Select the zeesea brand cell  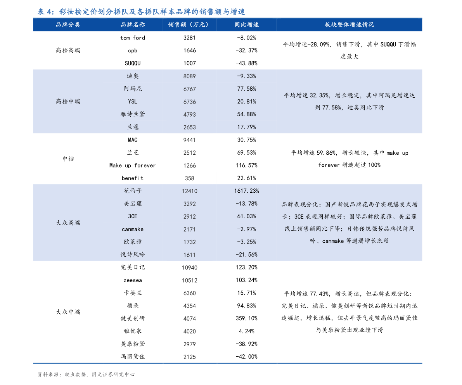click(133, 280)
